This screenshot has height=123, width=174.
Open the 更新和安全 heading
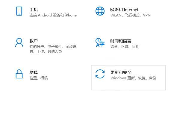coord(121,72)
